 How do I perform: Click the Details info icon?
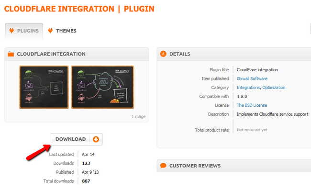coord(163,54)
